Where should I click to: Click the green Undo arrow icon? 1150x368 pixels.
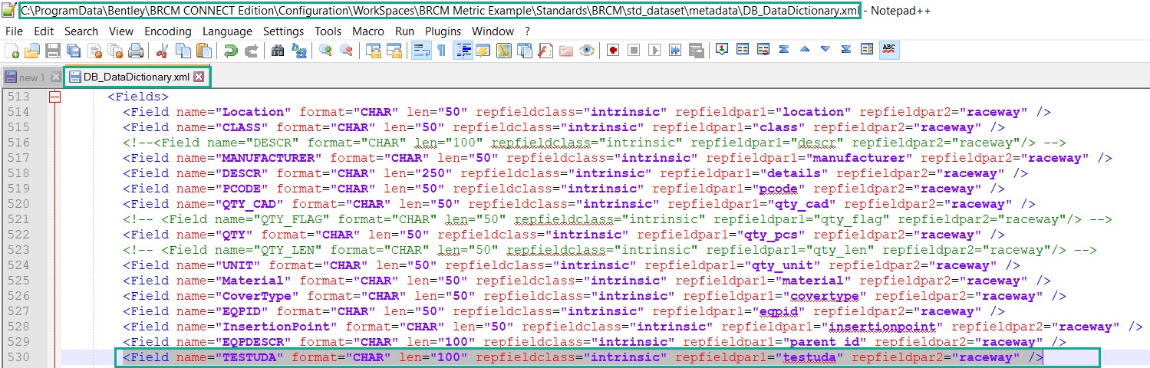229,51
